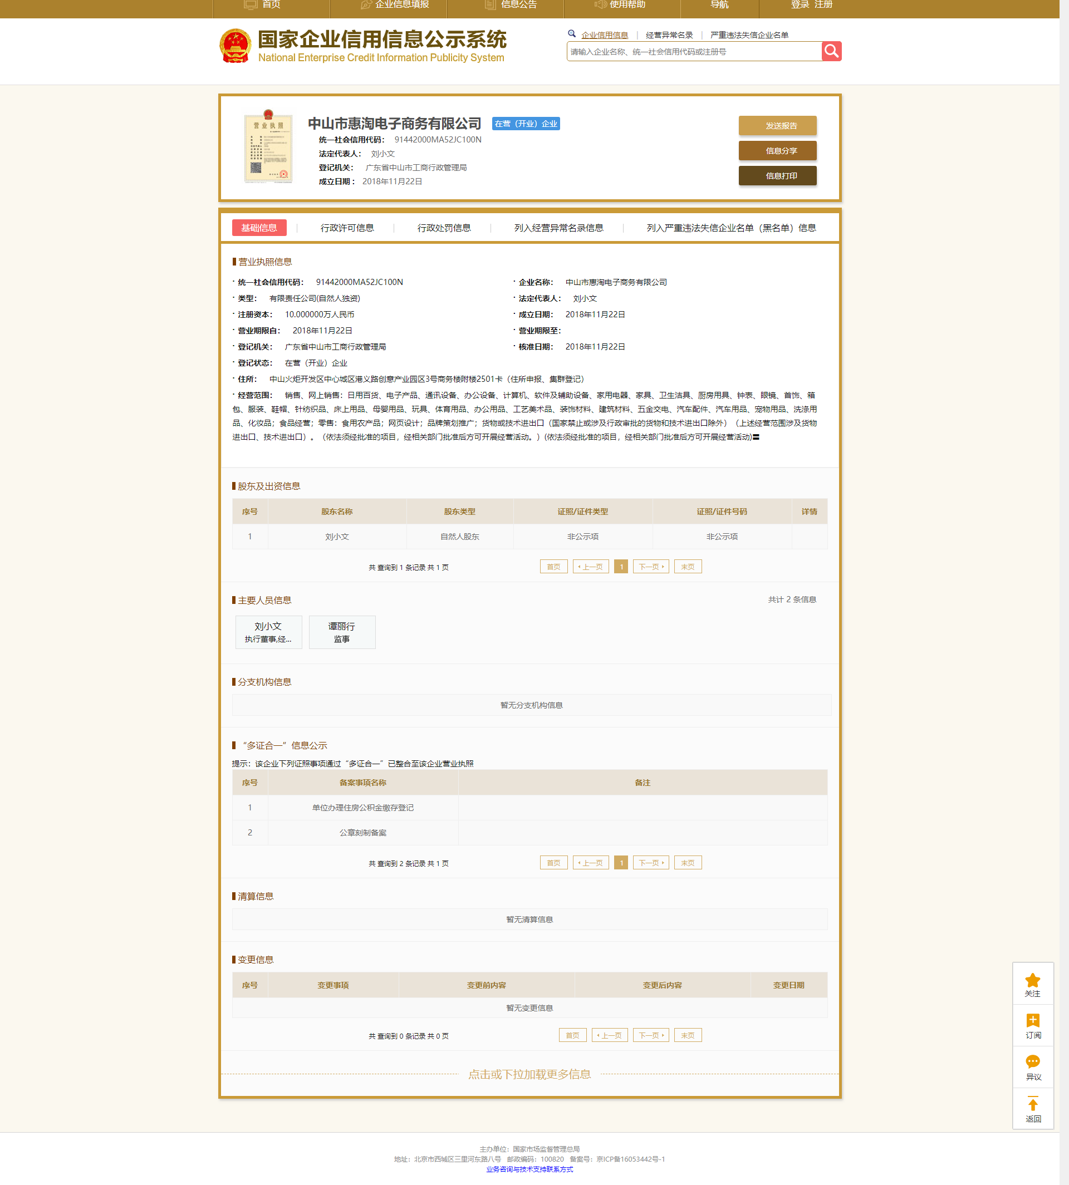
Task: Select the 经营异常名录 search category
Action: [669, 35]
